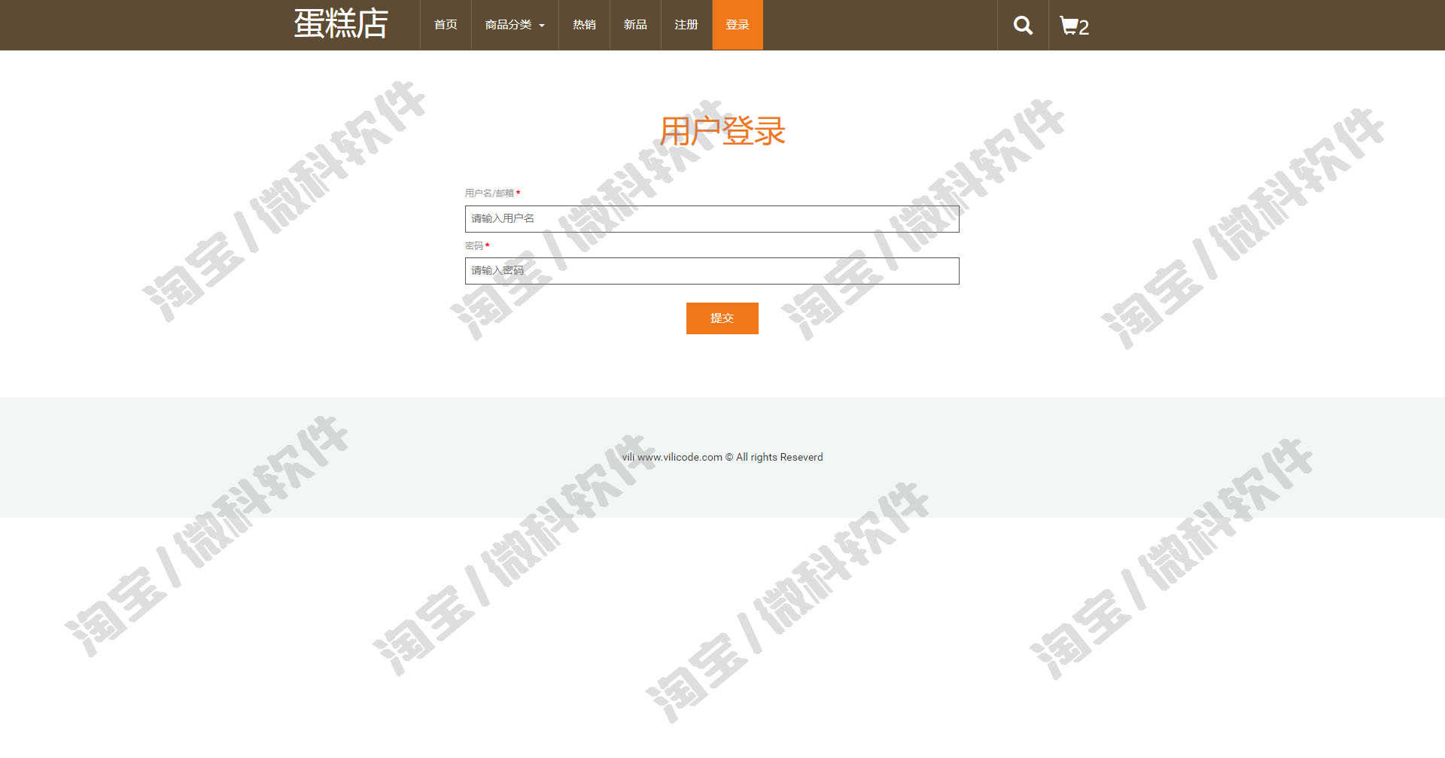1445x758 pixels.
Task: Open the 热销 navigation item
Action: click(x=584, y=25)
